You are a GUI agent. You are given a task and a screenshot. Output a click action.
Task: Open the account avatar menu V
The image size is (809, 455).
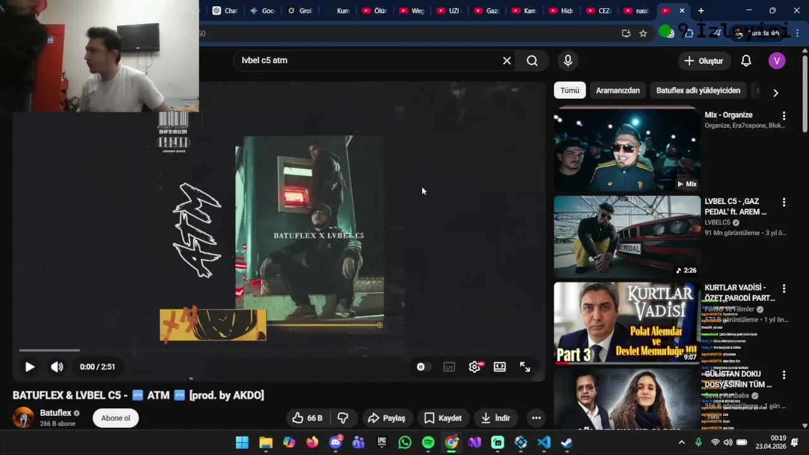point(777,61)
